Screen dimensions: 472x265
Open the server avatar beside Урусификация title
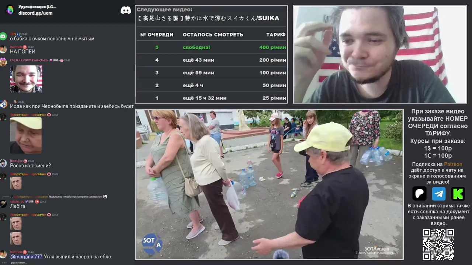coord(10,10)
